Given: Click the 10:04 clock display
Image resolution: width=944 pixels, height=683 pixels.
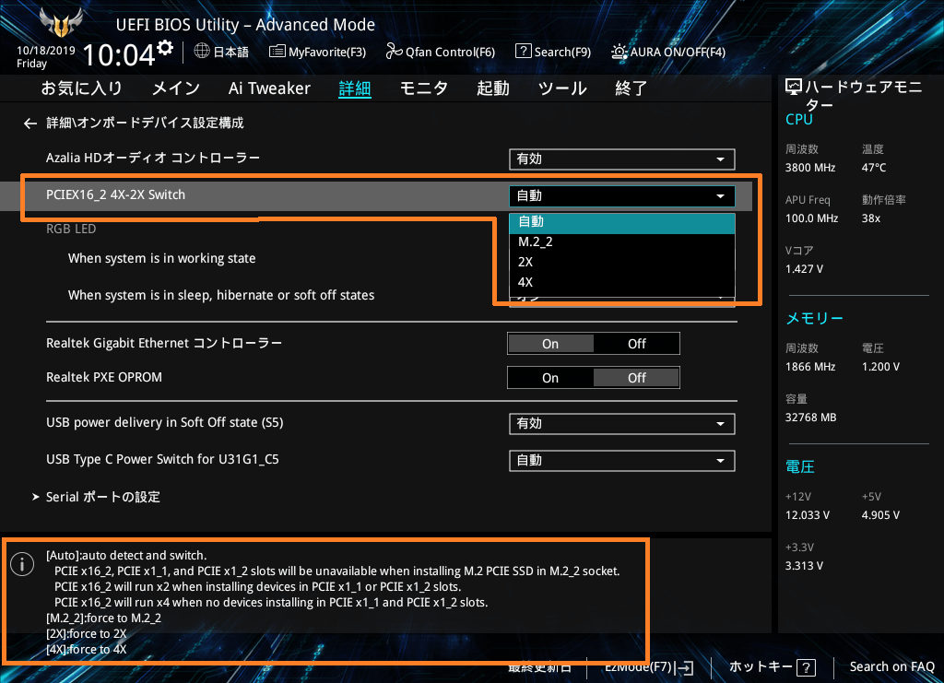Looking at the screenshot, I should point(119,54).
